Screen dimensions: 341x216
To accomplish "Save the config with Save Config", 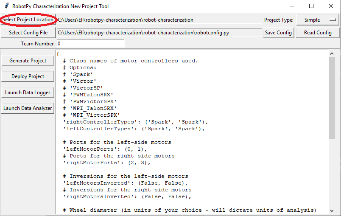I will pos(278,33).
